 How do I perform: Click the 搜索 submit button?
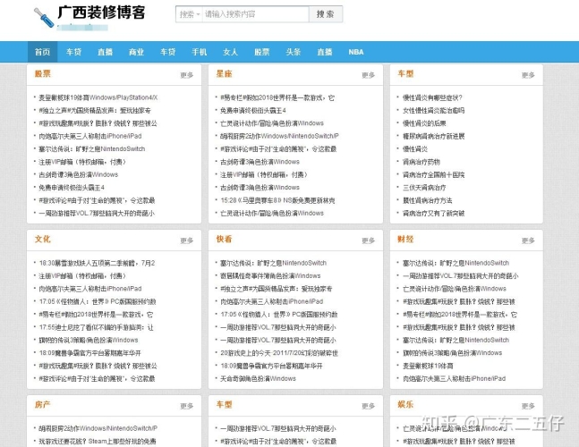pyautogui.click(x=326, y=14)
